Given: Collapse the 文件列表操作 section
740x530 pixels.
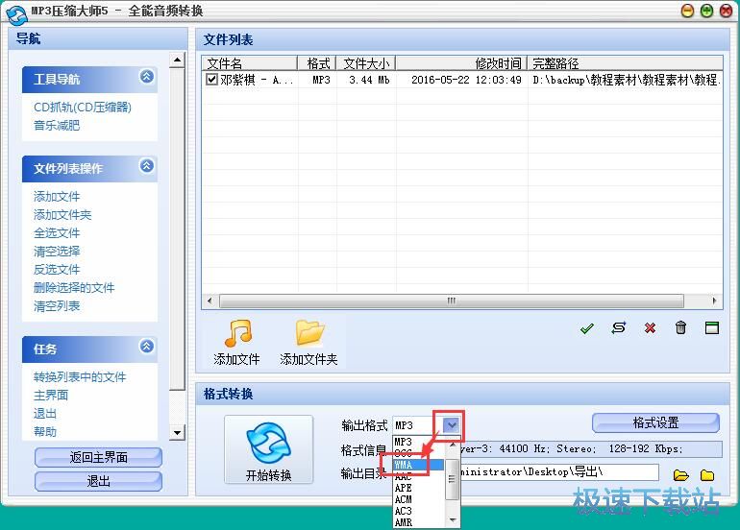Looking at the screenshot, I should 147,166.
